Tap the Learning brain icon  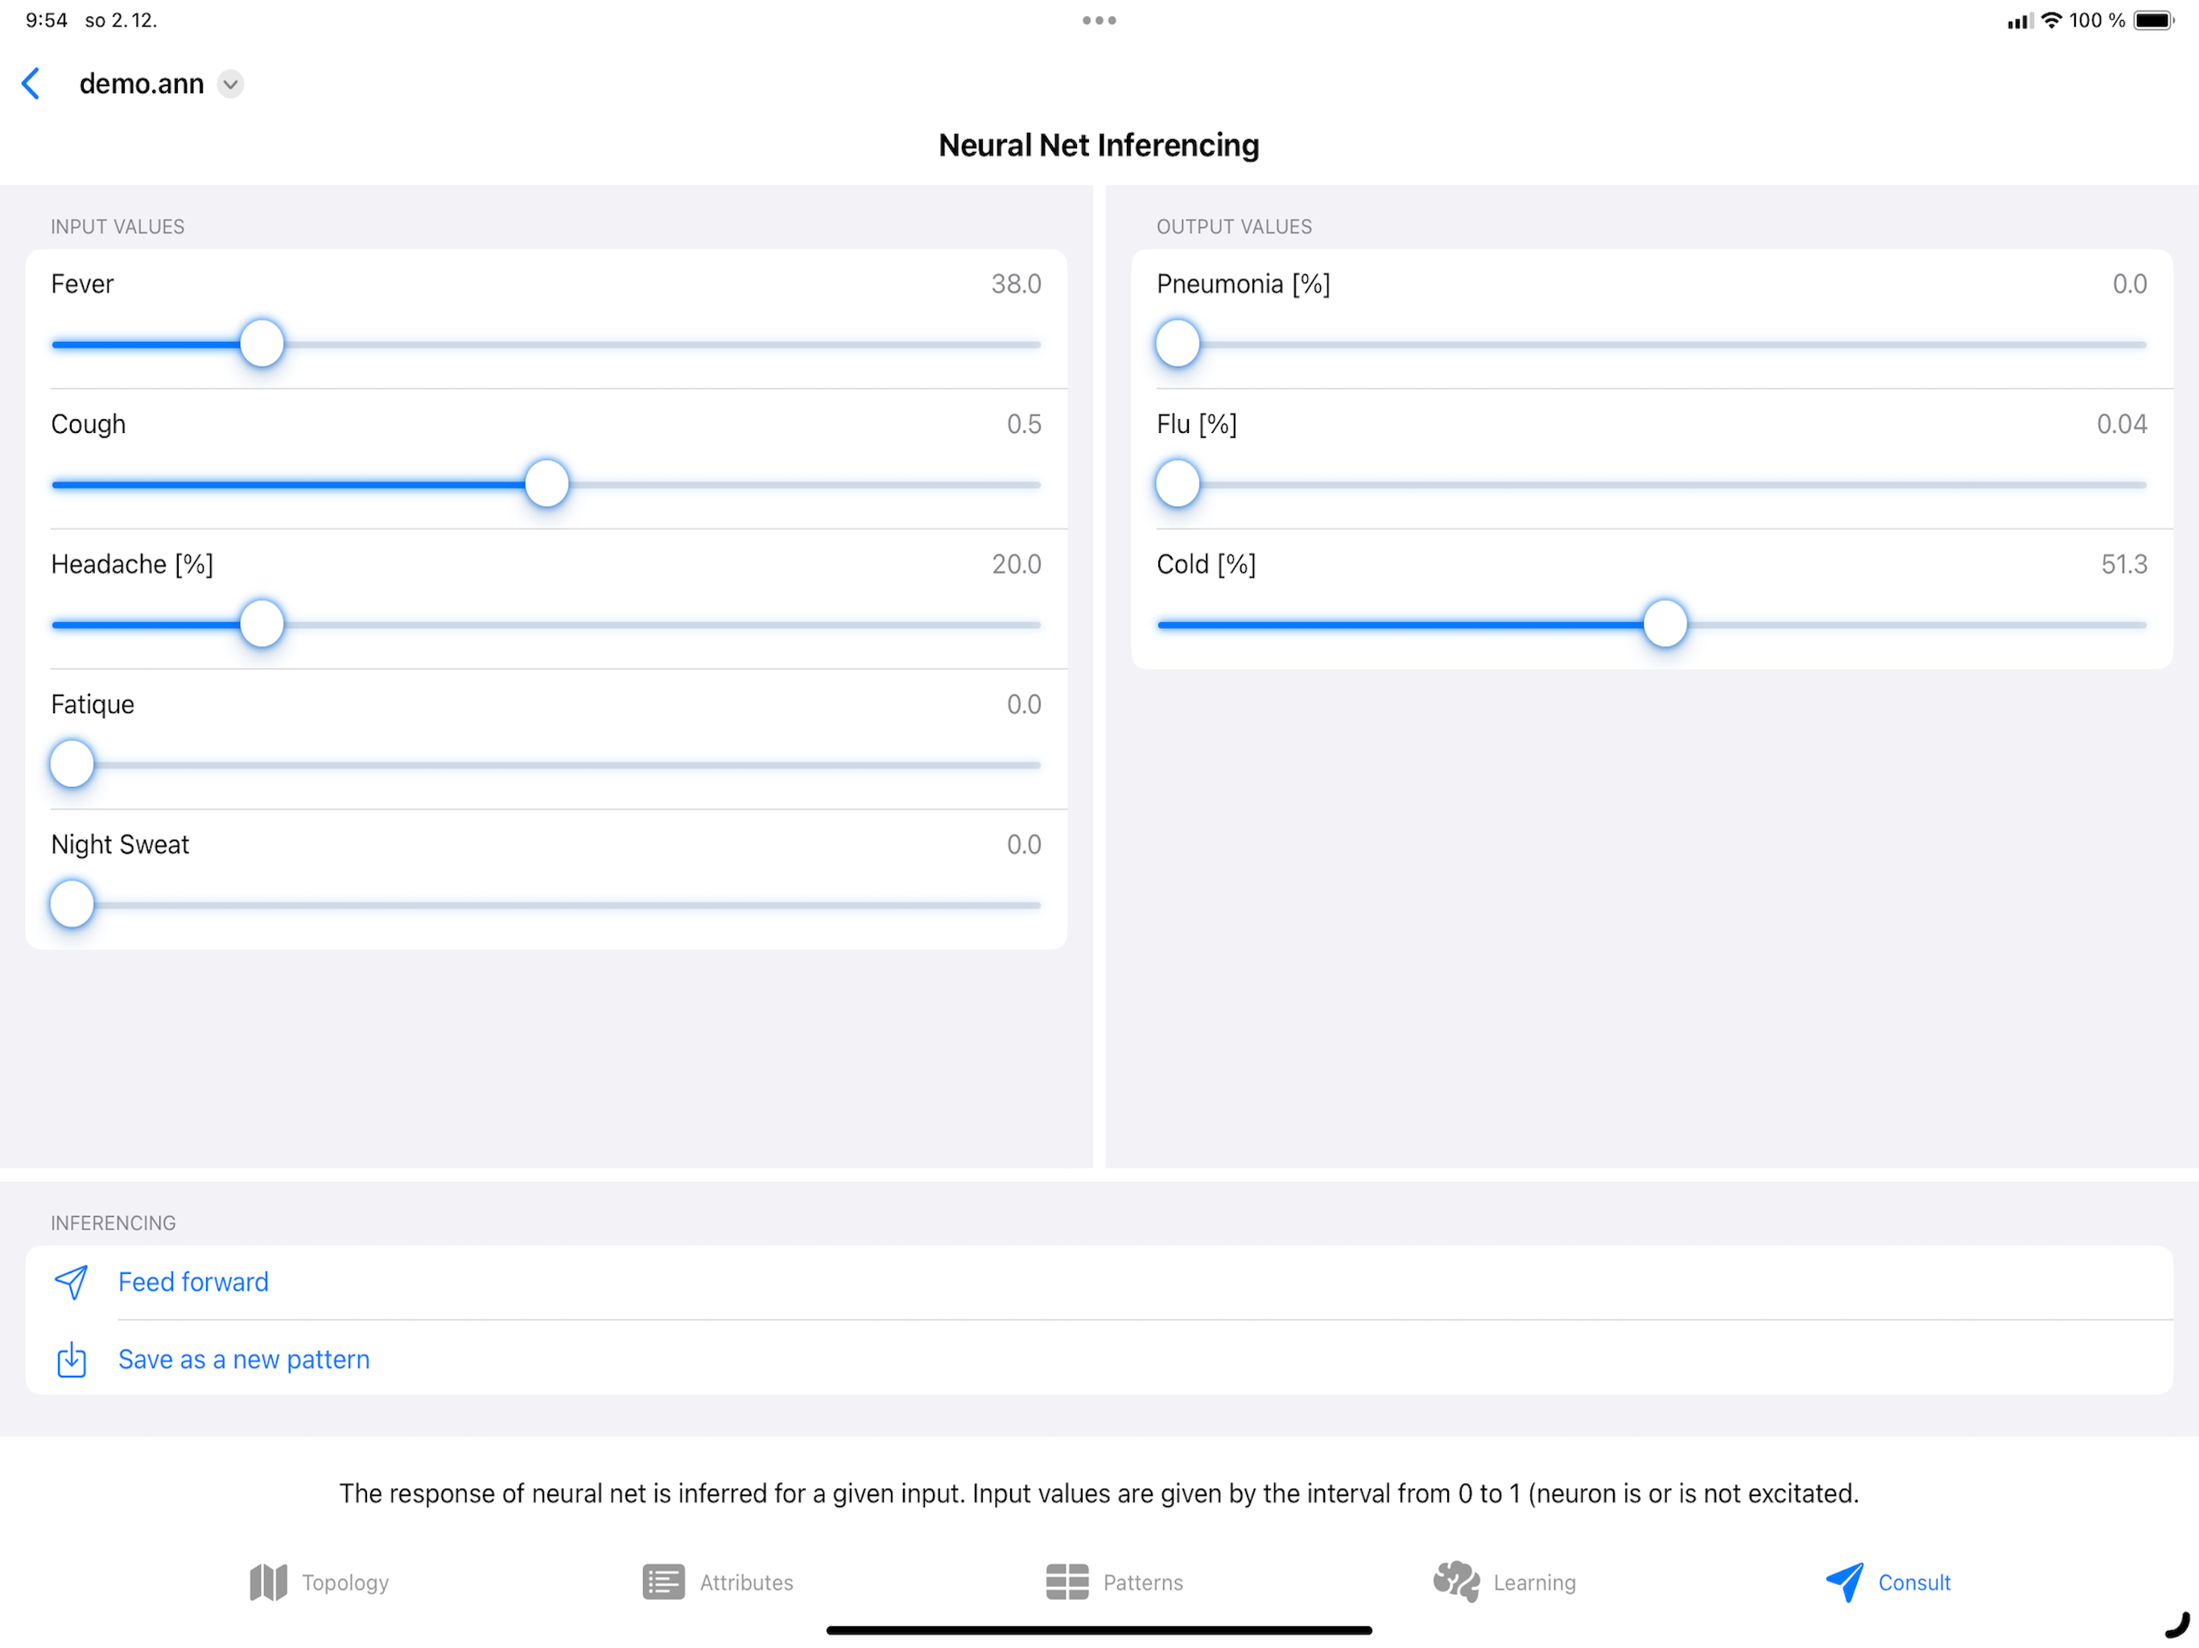tap(1455, 1581)
